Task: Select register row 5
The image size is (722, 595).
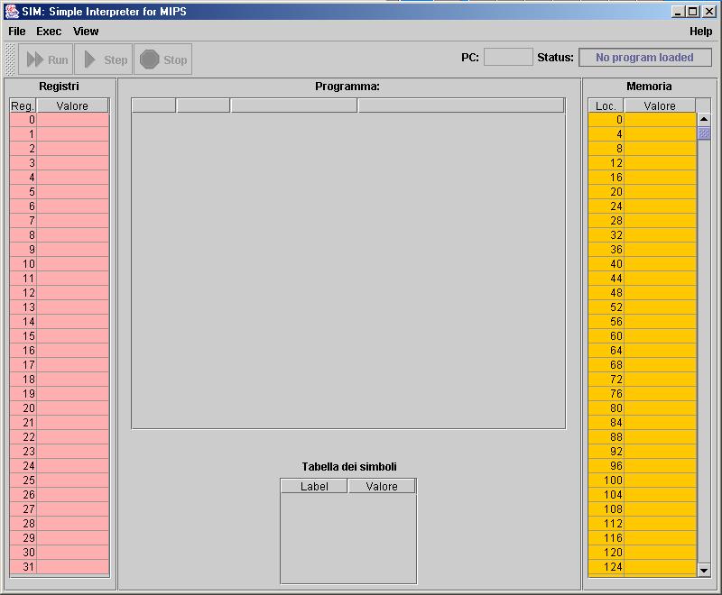Action: click(x=59, y=192)
